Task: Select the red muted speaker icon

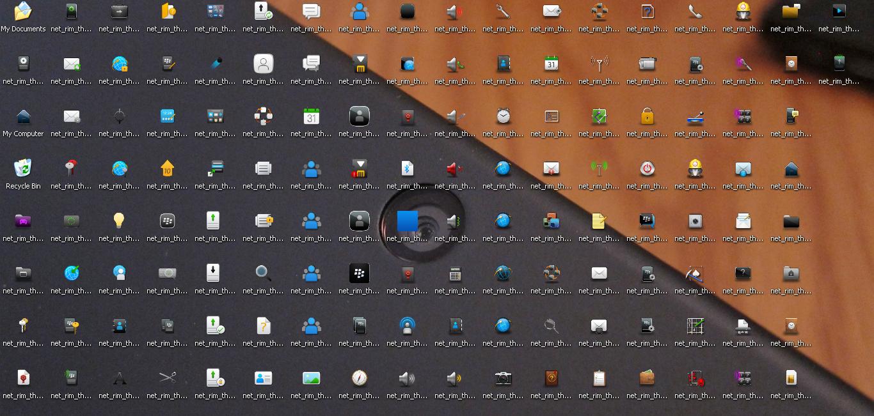Action: (455, 169)
